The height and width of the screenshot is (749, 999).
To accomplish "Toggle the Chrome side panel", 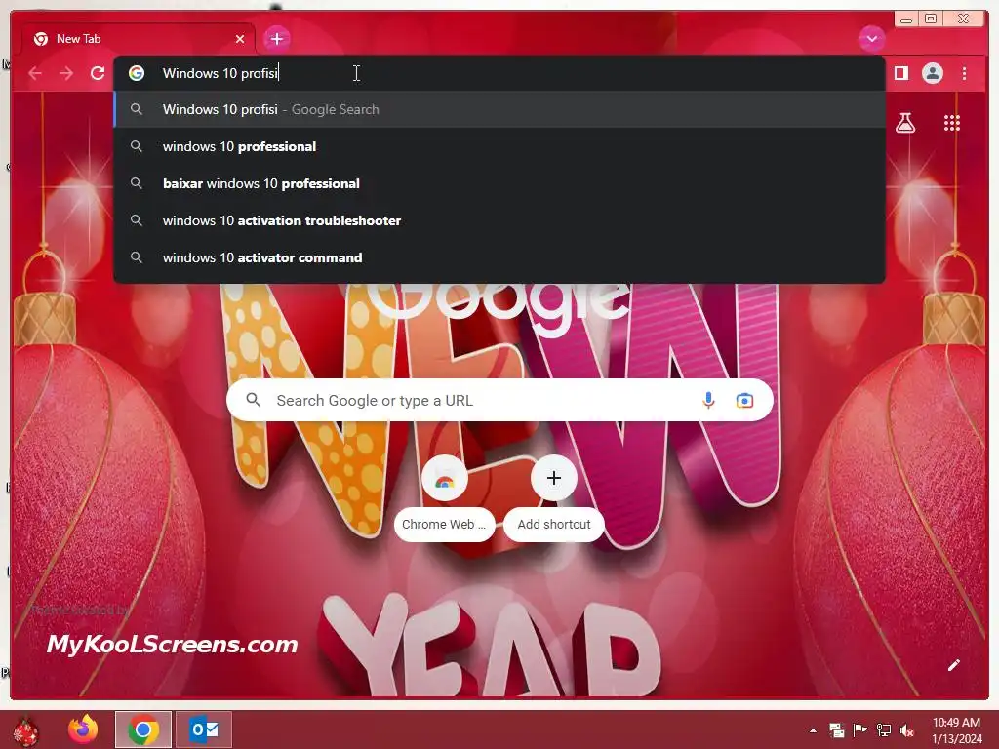I will [x=900, y=73].
